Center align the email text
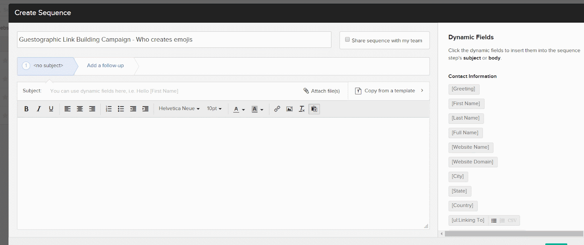 coord(80,109)
